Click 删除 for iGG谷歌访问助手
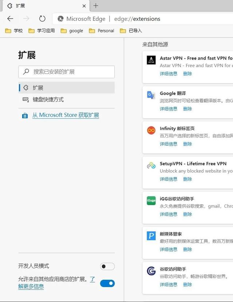The image size is (233, 302). click(x=187, y=214)
